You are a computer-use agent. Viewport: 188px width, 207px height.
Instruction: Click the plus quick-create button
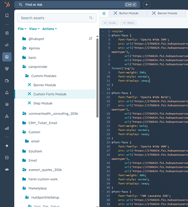[147, 5]
